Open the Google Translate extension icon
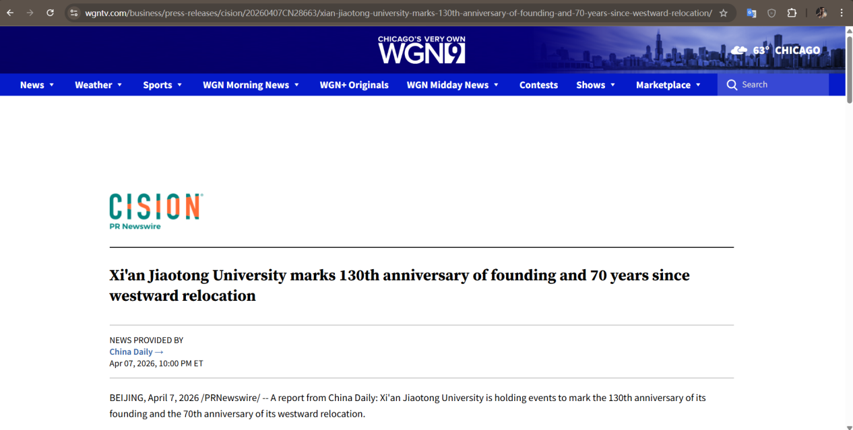The image size is (853, 430). [751, 13]
